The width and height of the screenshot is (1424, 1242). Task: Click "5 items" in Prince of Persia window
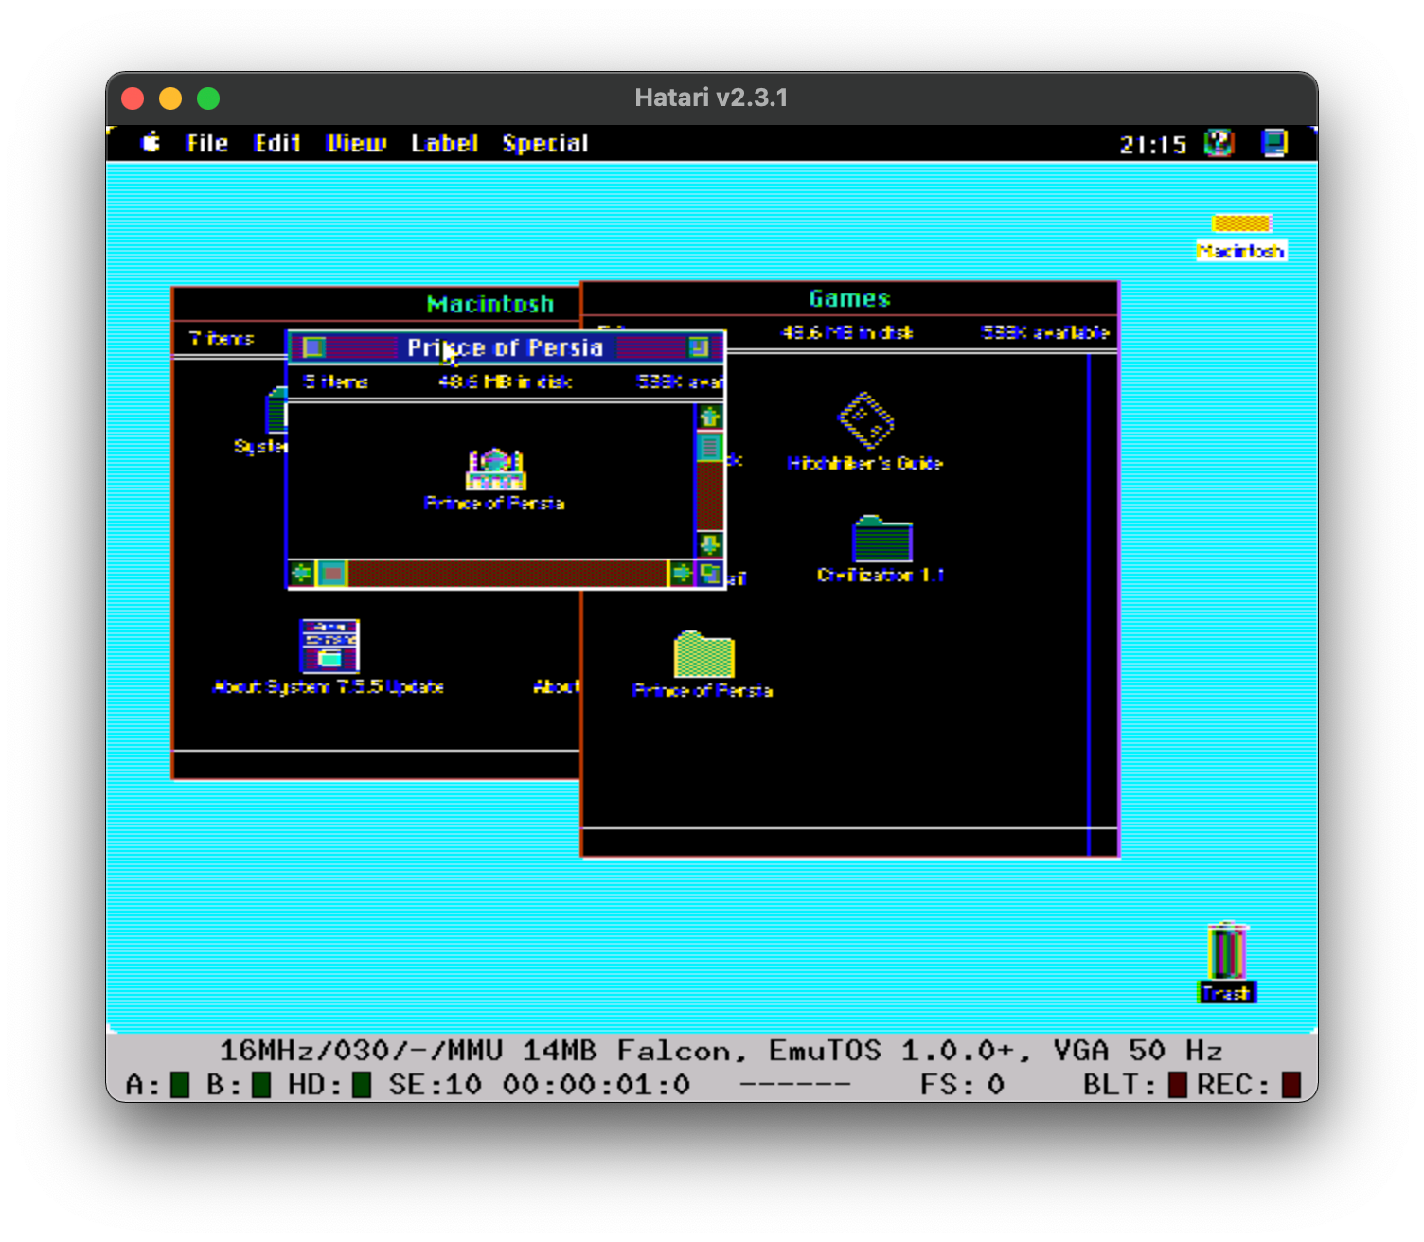tap(335, 381)
